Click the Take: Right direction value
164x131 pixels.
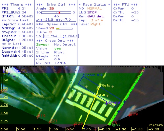[95, 24]
